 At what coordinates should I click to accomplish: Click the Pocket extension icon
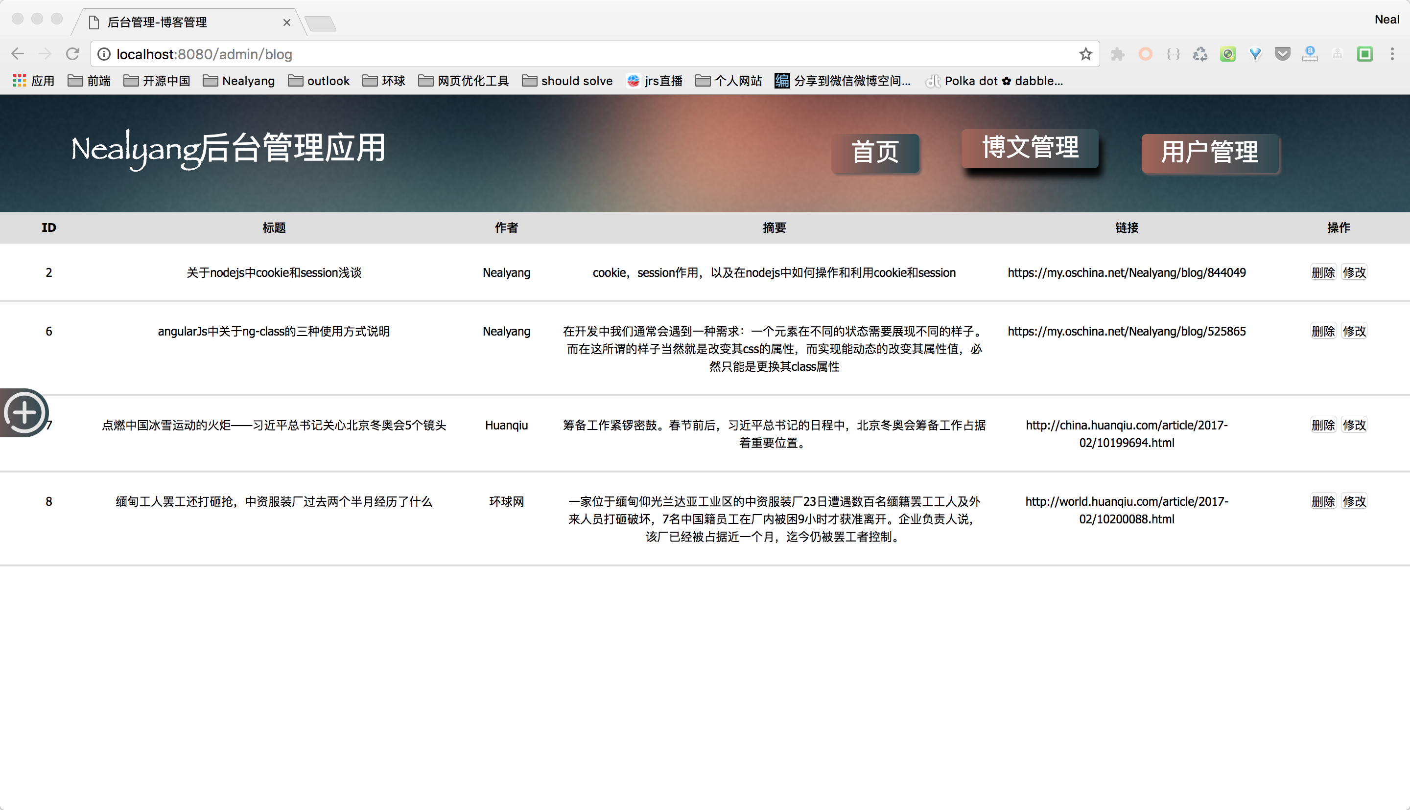(1283, 54)
